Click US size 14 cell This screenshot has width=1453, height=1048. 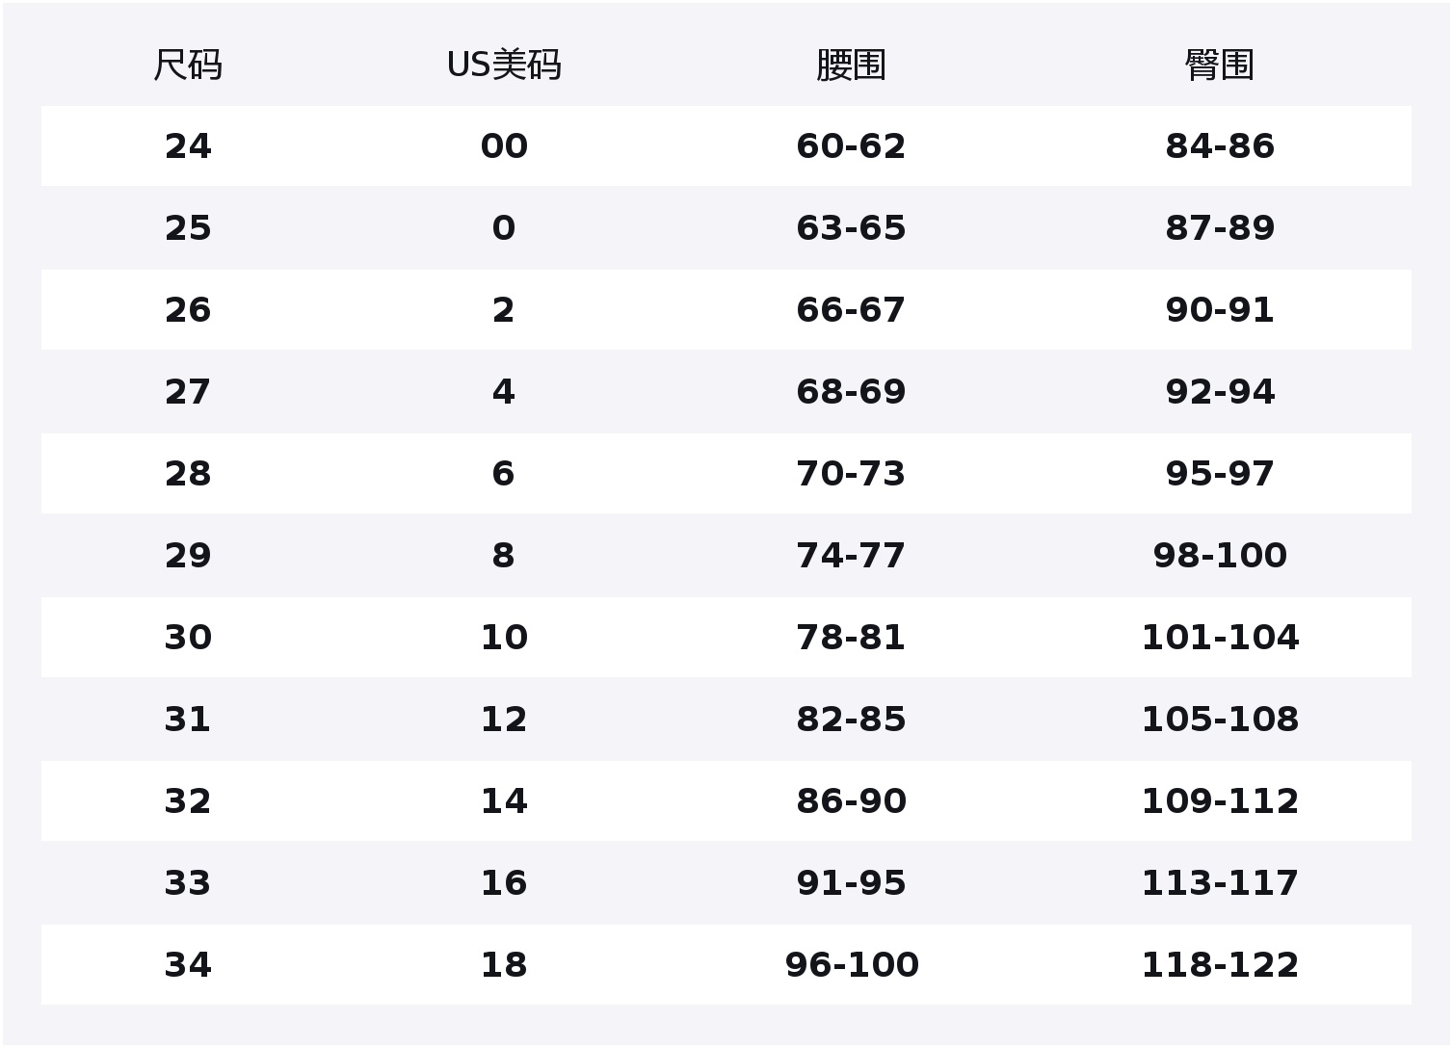pos(504,801)
